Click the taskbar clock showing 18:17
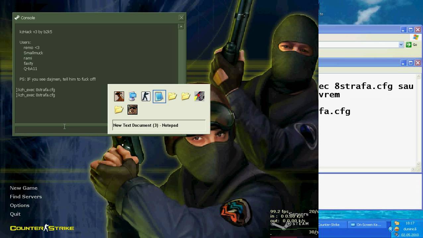The image size is (423, 238). click(x=410, y=223)
